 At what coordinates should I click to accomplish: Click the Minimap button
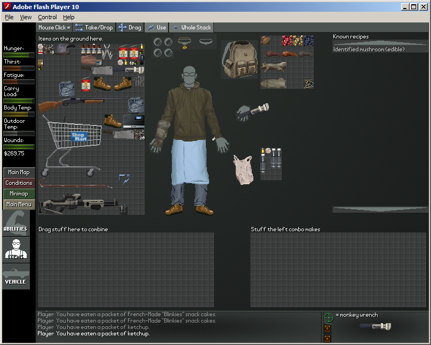tap(18, 193)
